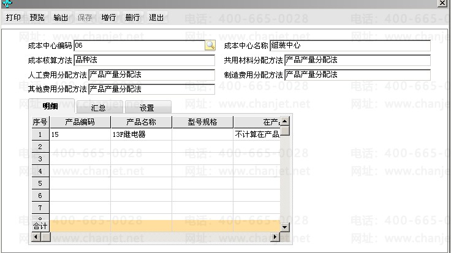Click horizontal scrollbar left arrow
451x253 pixels.
(x=36, y=237)
